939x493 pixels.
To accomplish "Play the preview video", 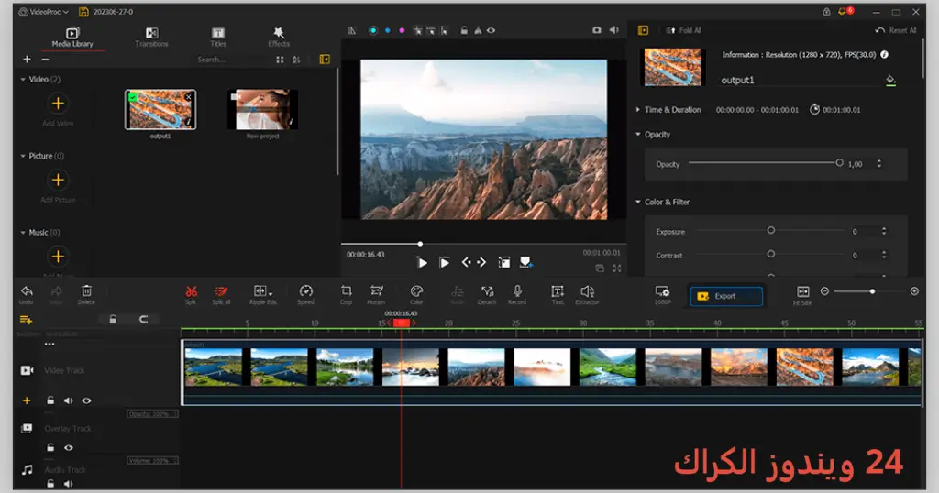I will (x=422, y=263).
